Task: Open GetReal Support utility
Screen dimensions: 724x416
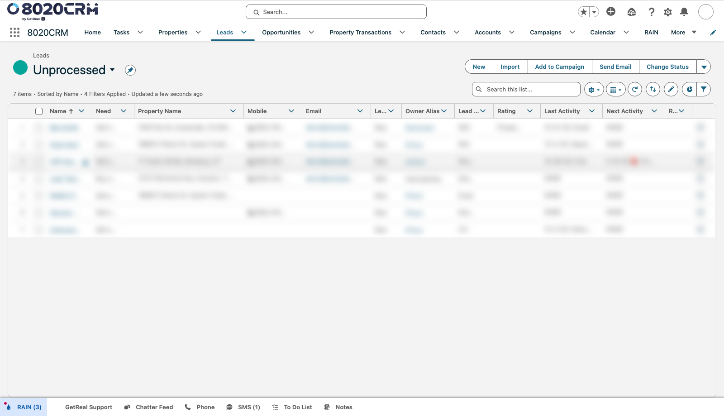Action: 89,407
